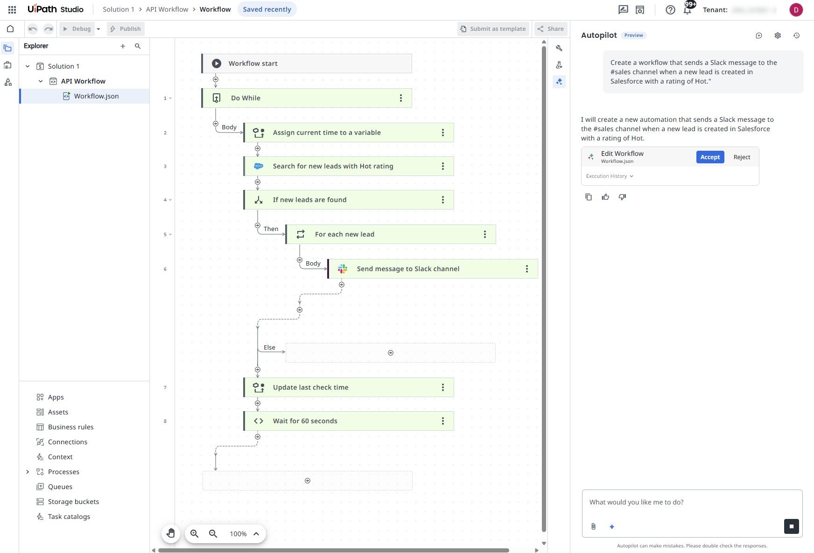The width and height of the screenshot is (814, 553).
Task: Open the properties wrench icon
Action: [x=559, y=48]
